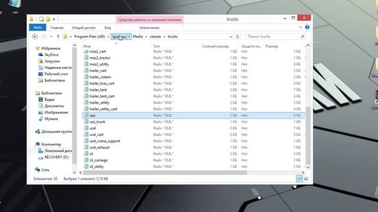Image resolution: width=378 pixels, height=212 pixels.
Task: Select the uaz XML file
Action: [194, 115]
